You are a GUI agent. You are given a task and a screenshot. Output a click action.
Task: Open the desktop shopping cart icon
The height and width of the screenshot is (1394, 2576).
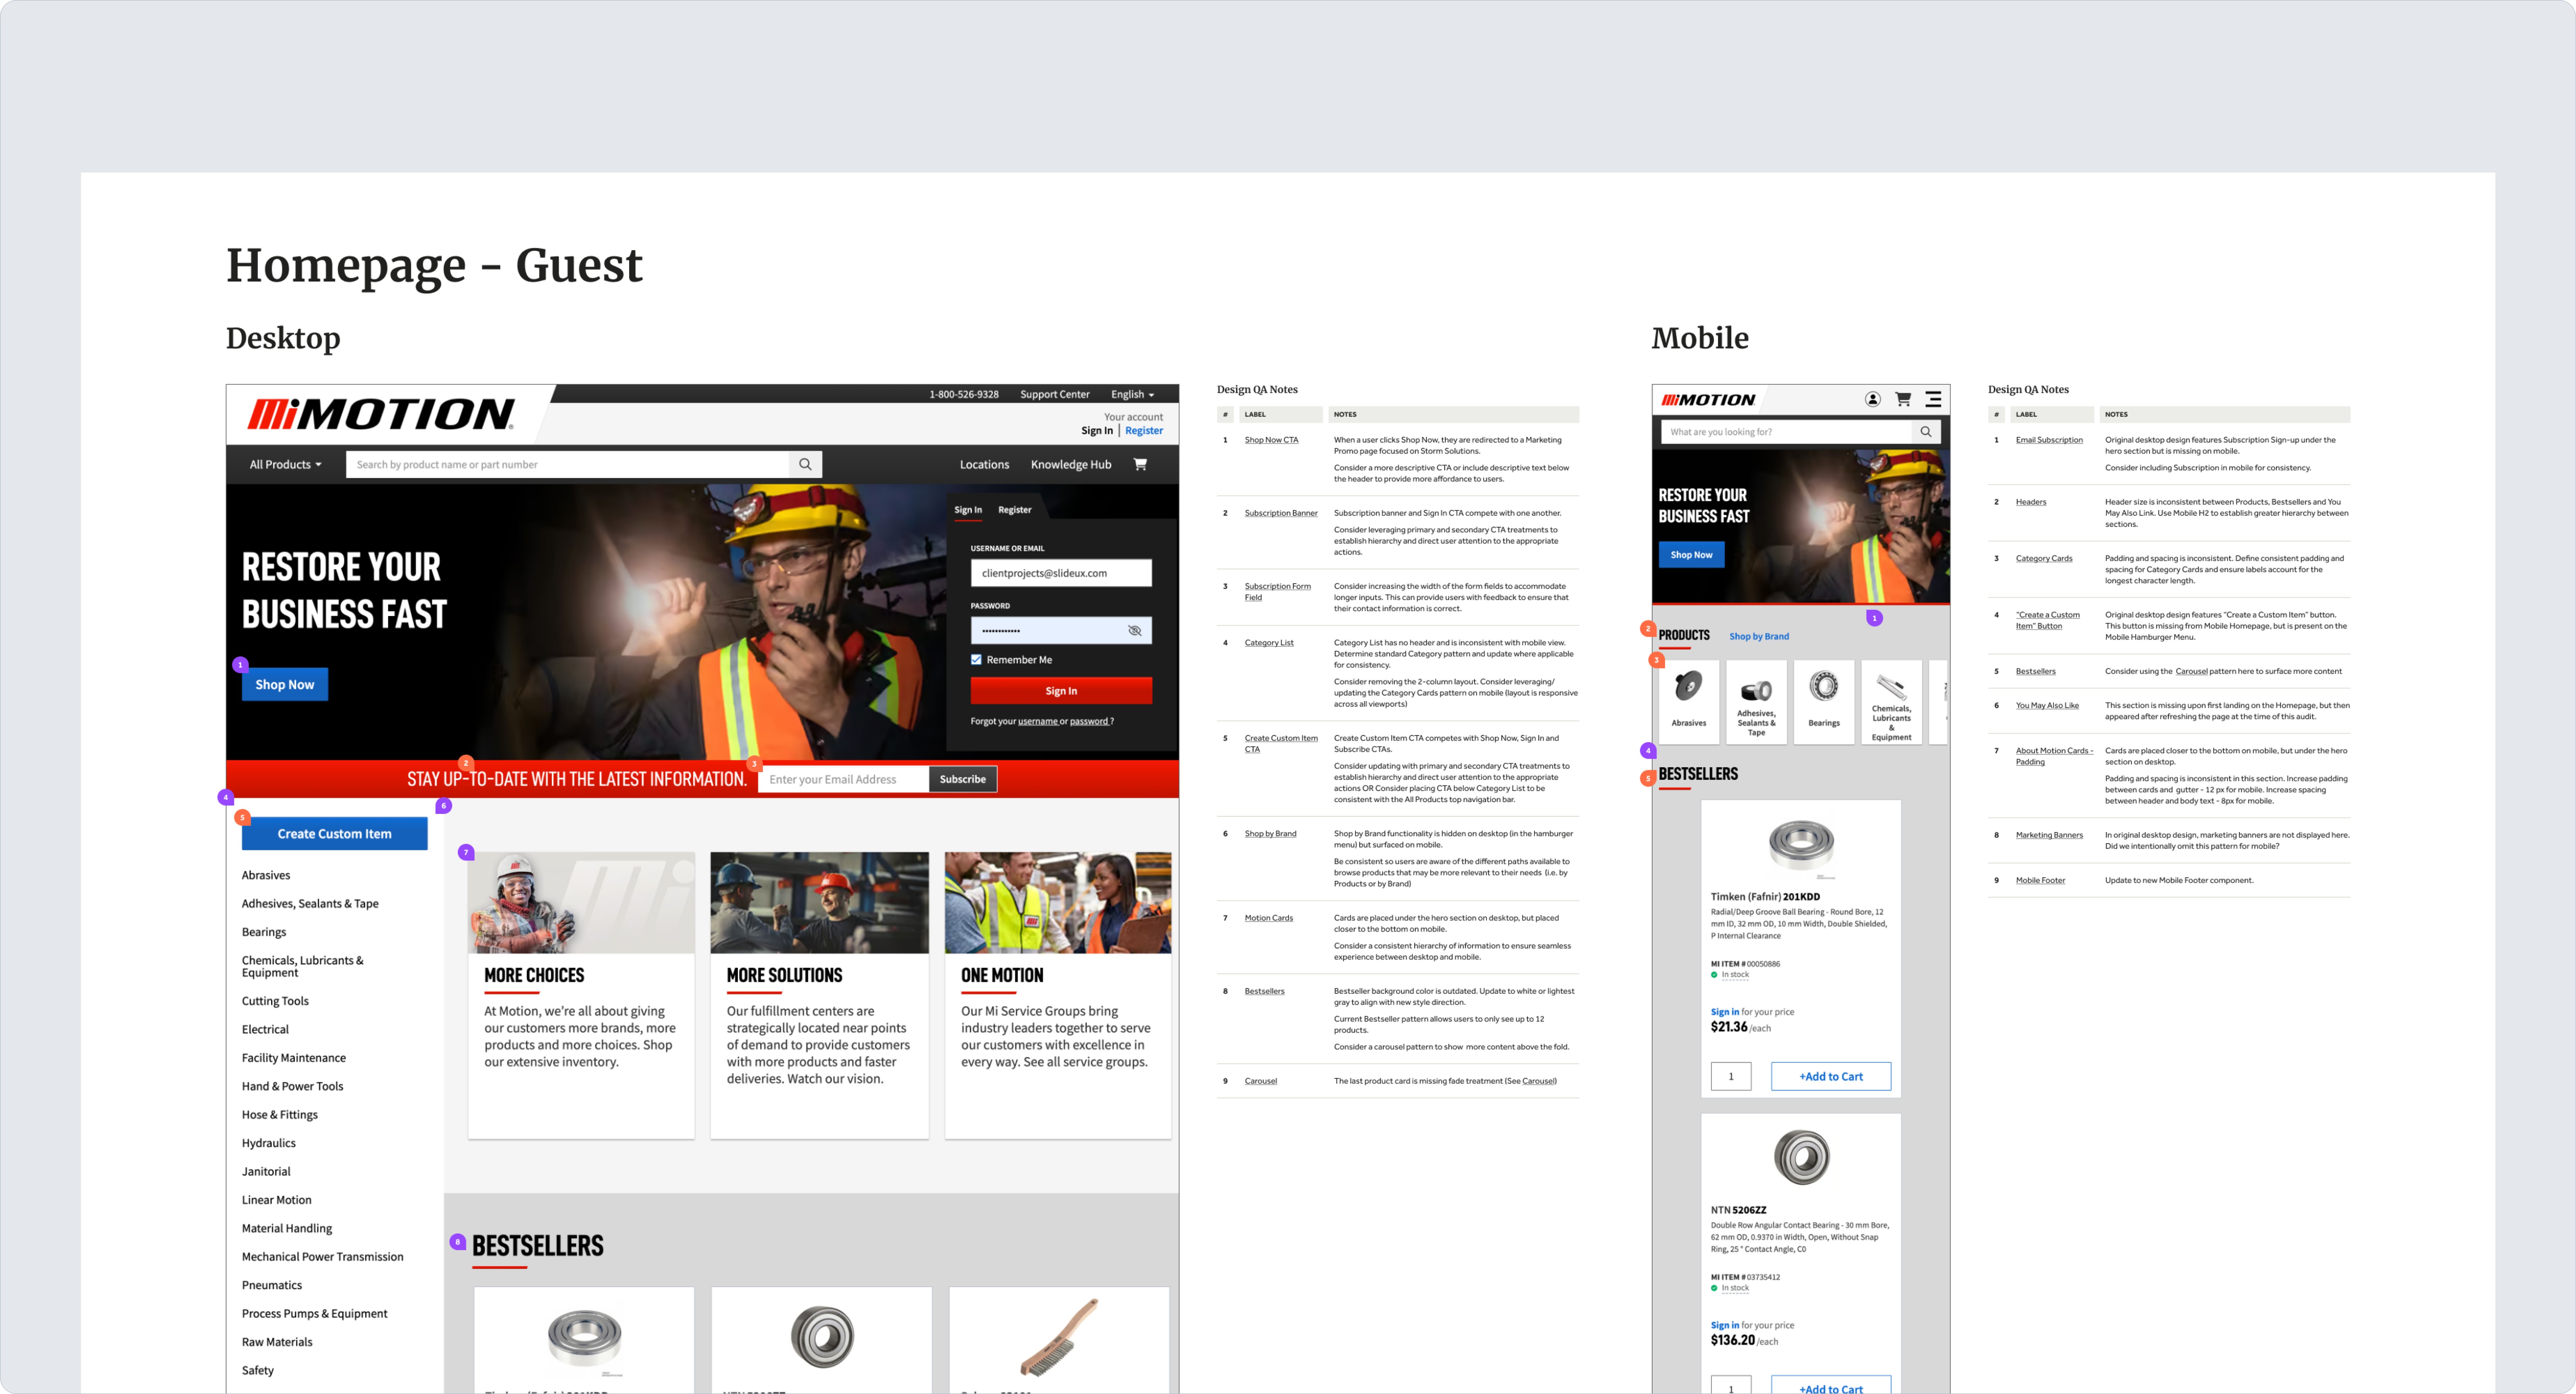(x=1140, y=464)
